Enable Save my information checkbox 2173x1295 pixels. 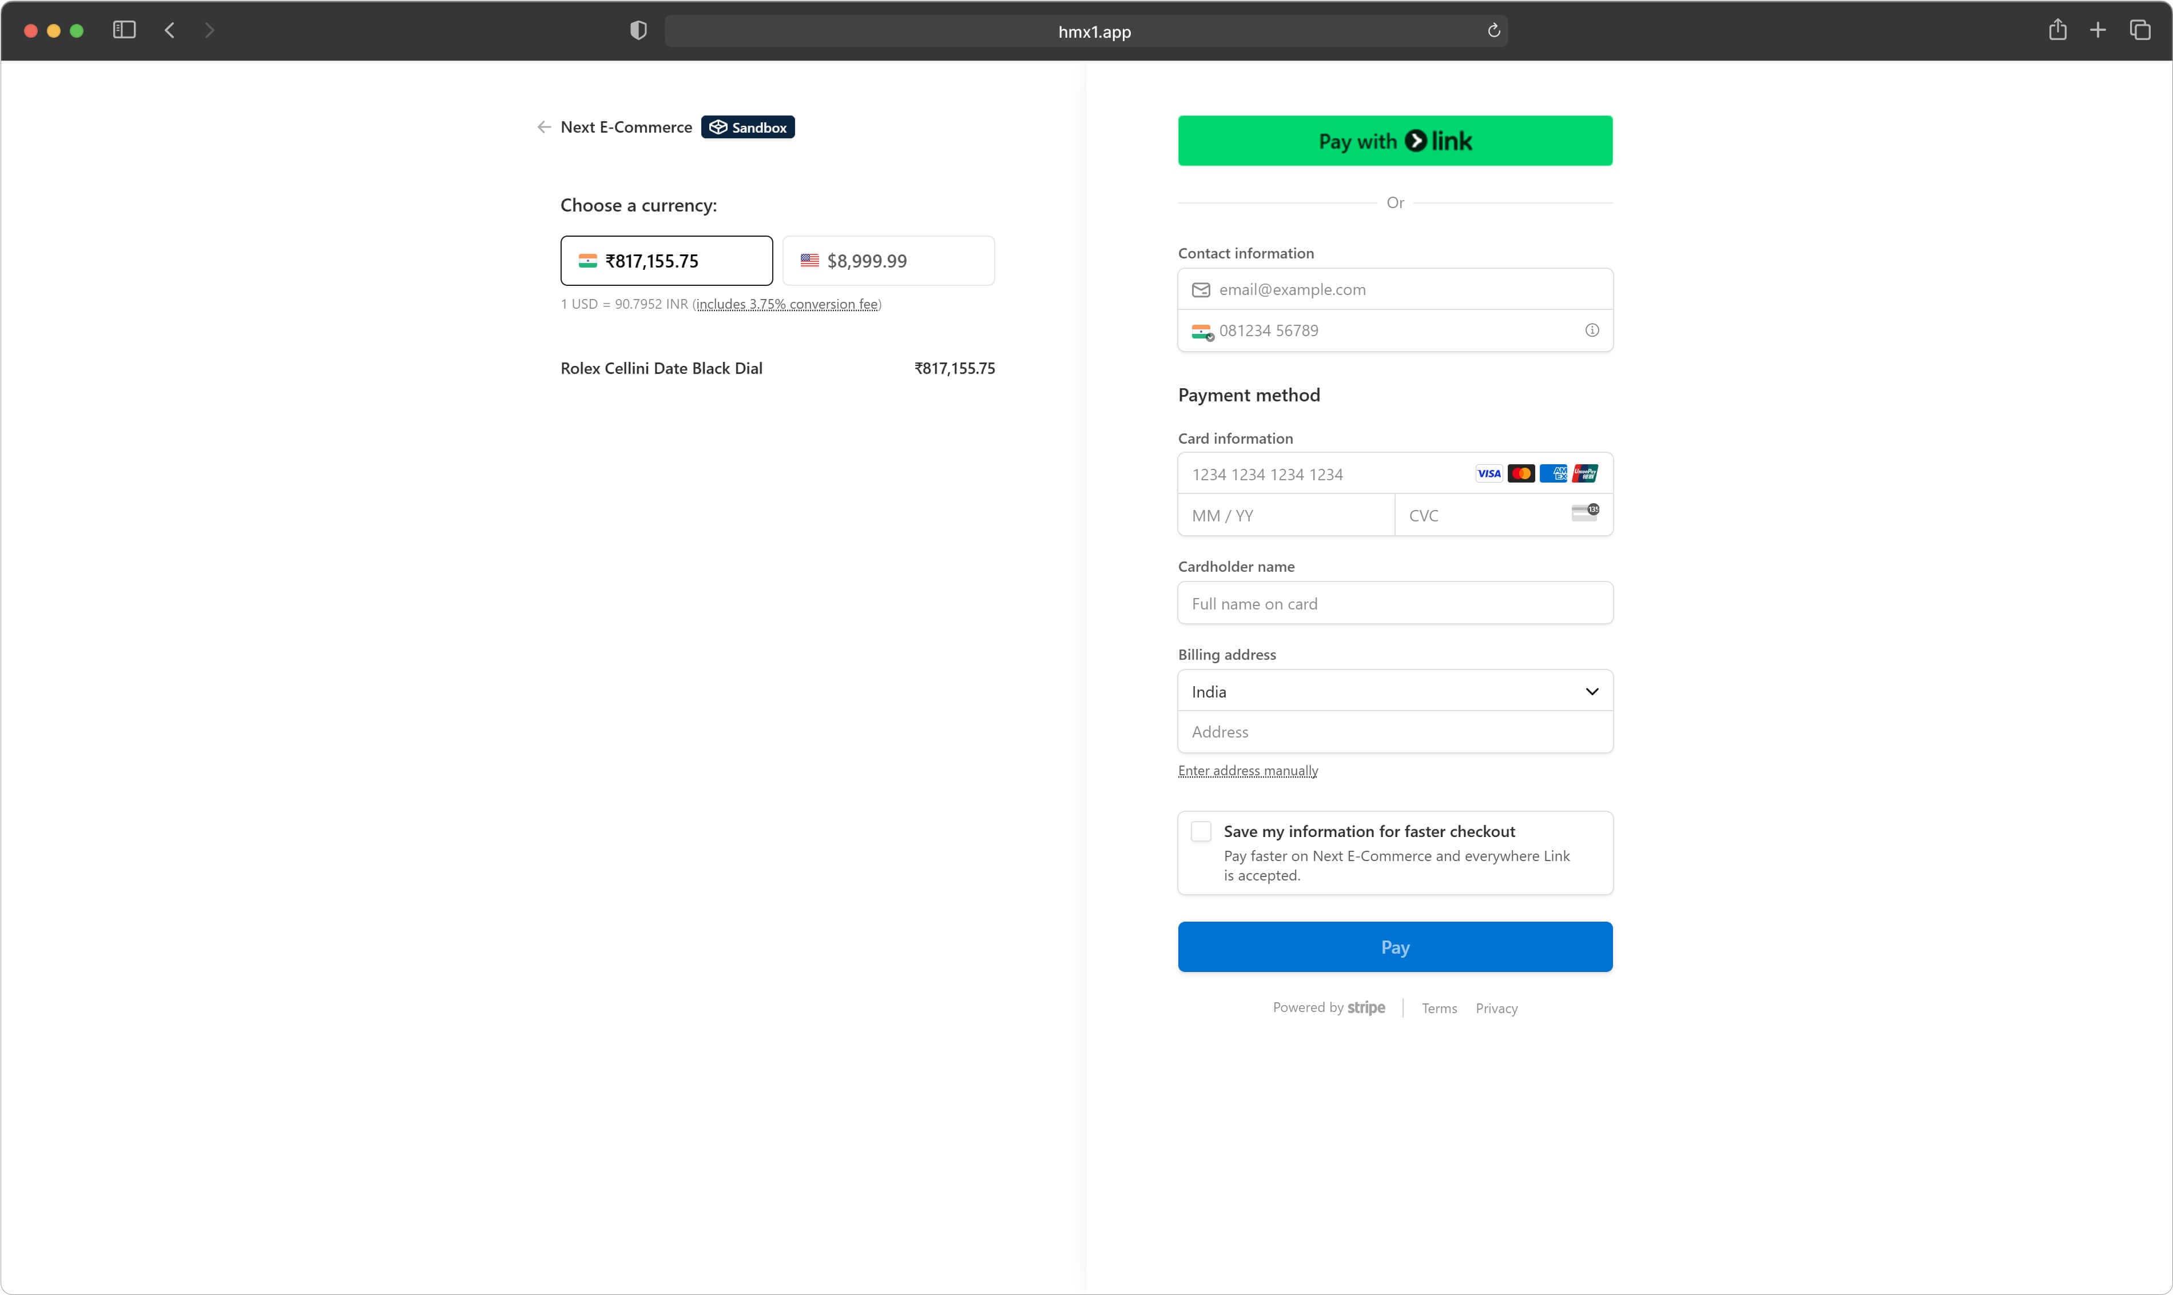point(1201,832)
